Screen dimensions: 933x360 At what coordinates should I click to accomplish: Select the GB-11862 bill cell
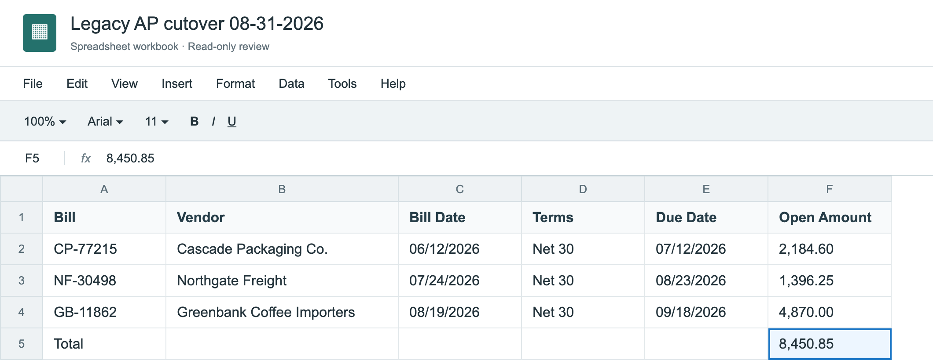tap(104, 312)
